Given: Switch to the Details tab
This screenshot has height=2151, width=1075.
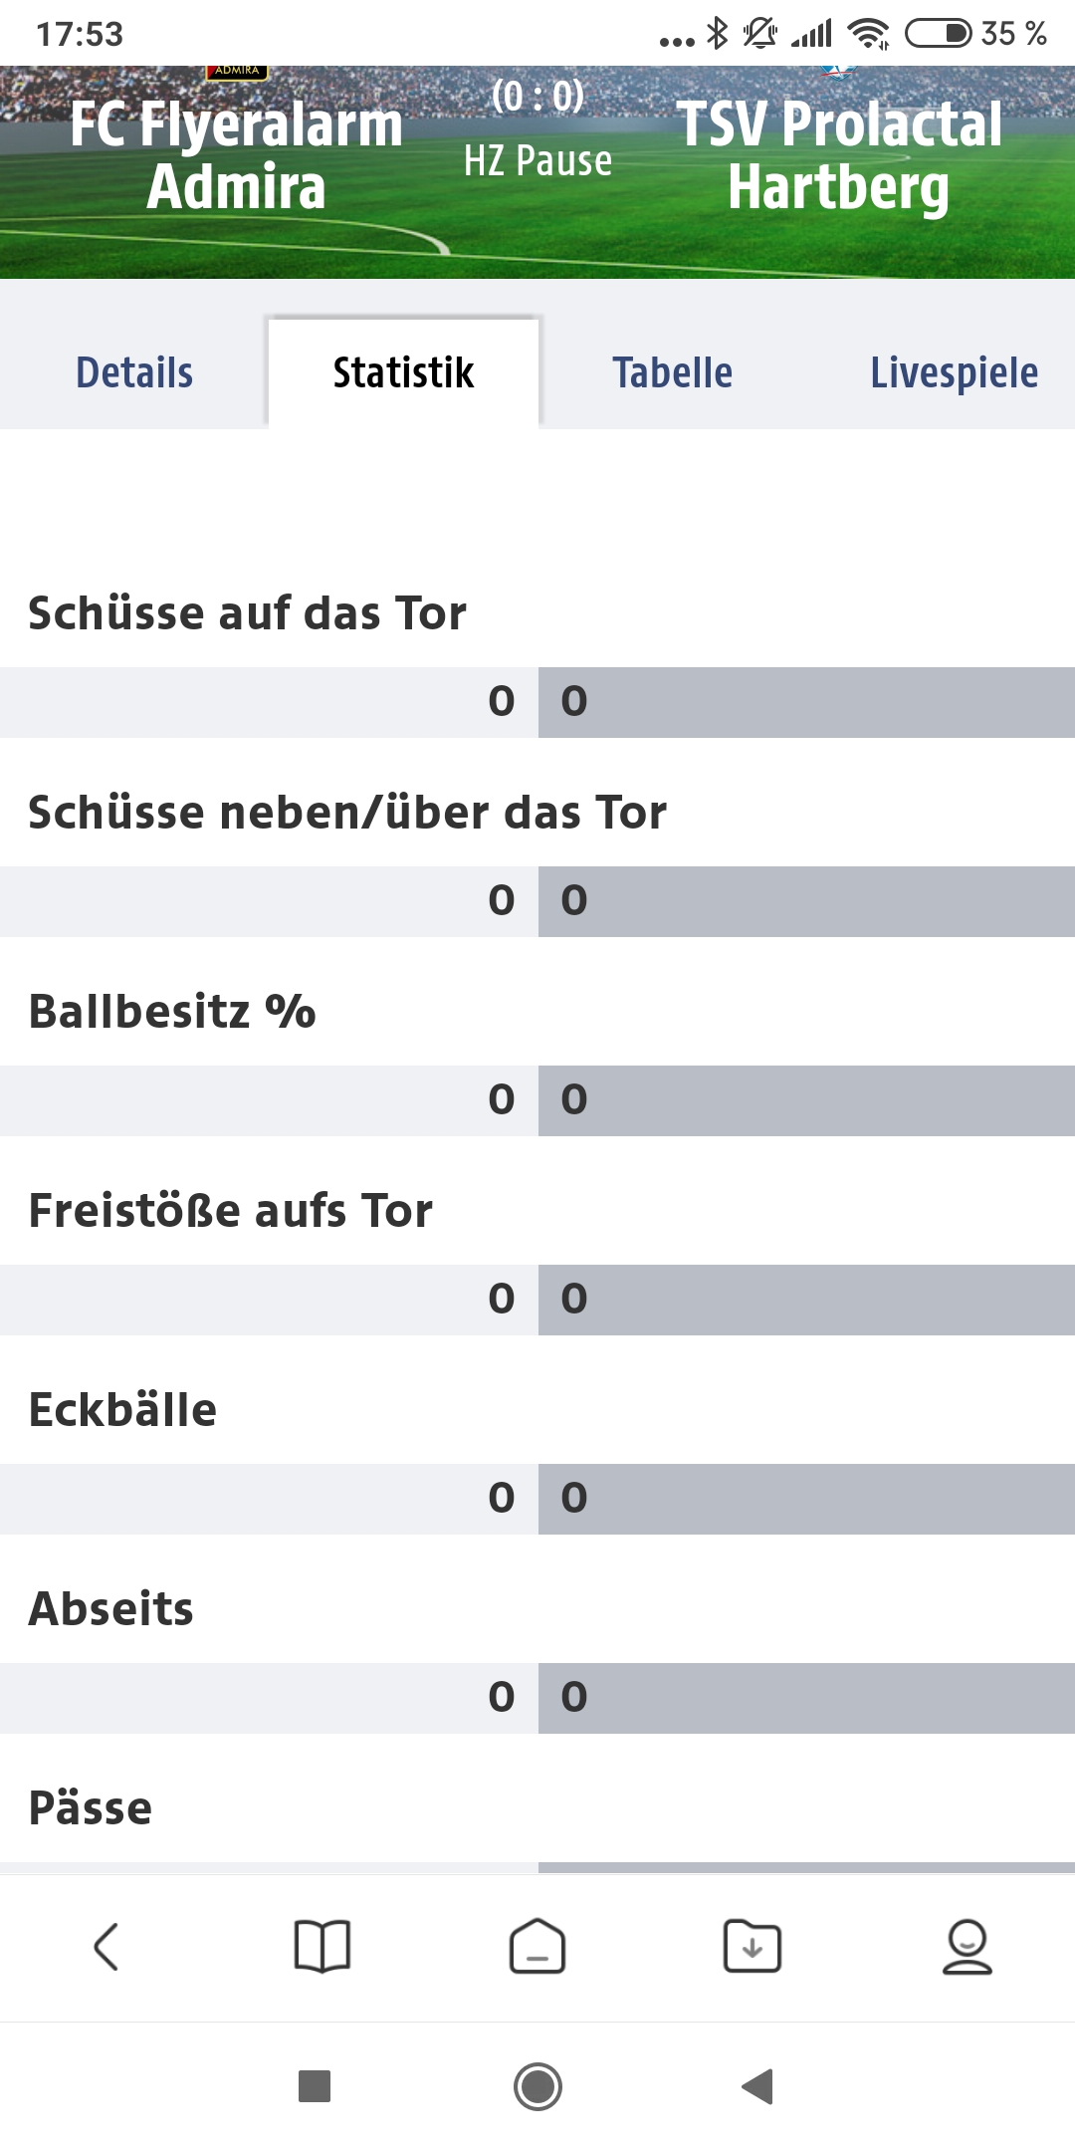Looking at the screenshot, I should pyautogui.click(x=134, y=372).
